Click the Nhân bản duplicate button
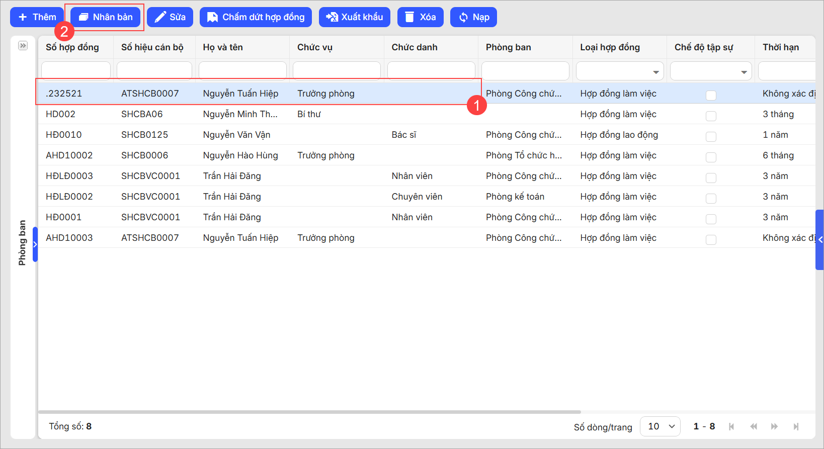This screenshot has width=824, height=449. click(x=106, y=17)
